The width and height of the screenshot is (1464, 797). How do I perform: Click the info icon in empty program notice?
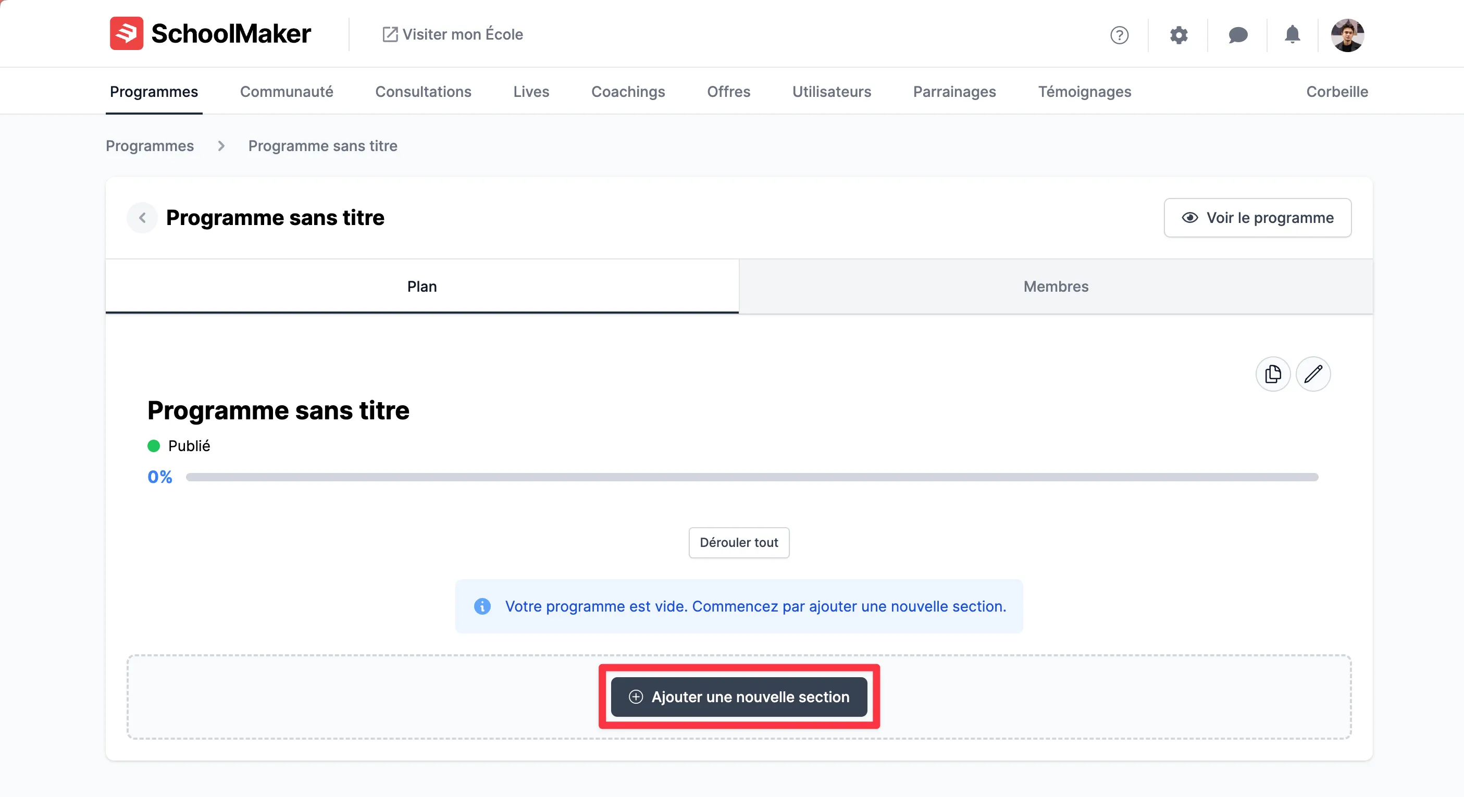[x=482, y=607]
